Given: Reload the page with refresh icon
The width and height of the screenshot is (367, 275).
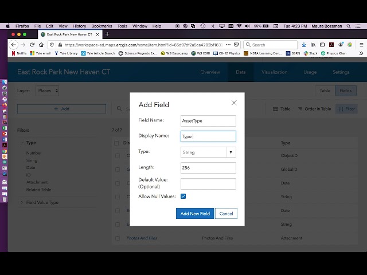Looking at the screenshot, I should [x=32, y=45].
